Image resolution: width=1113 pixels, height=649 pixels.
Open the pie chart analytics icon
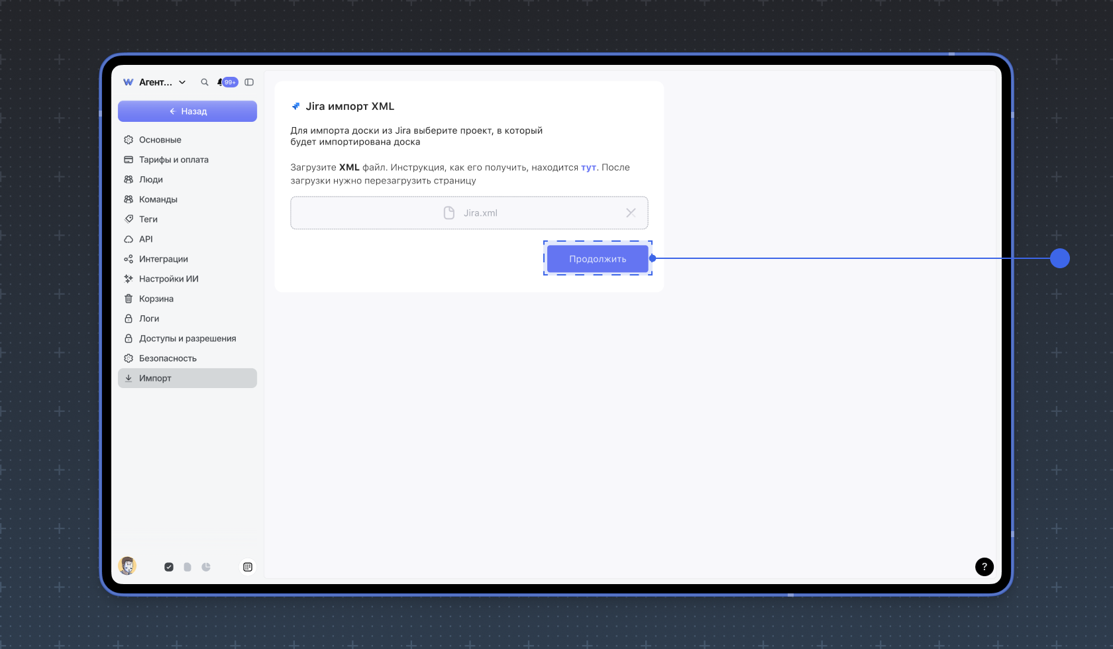pyautogui.click(x=206, y=567)
